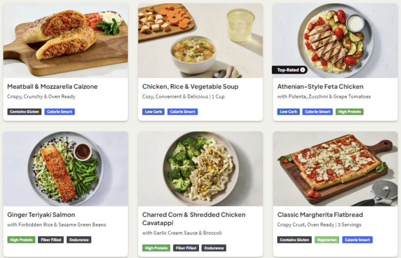
Task: Open the Athenian-Style Feta Chicken photo
Action: click(x=335, y=40)
